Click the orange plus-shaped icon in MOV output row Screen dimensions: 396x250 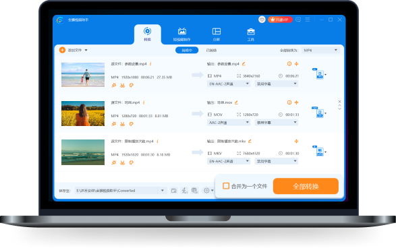click(297, 102)
